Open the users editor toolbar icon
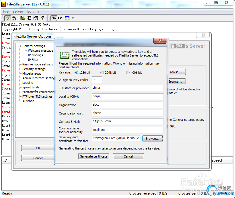Viewport: 236px width, 198px height. [x=29, y=18]
